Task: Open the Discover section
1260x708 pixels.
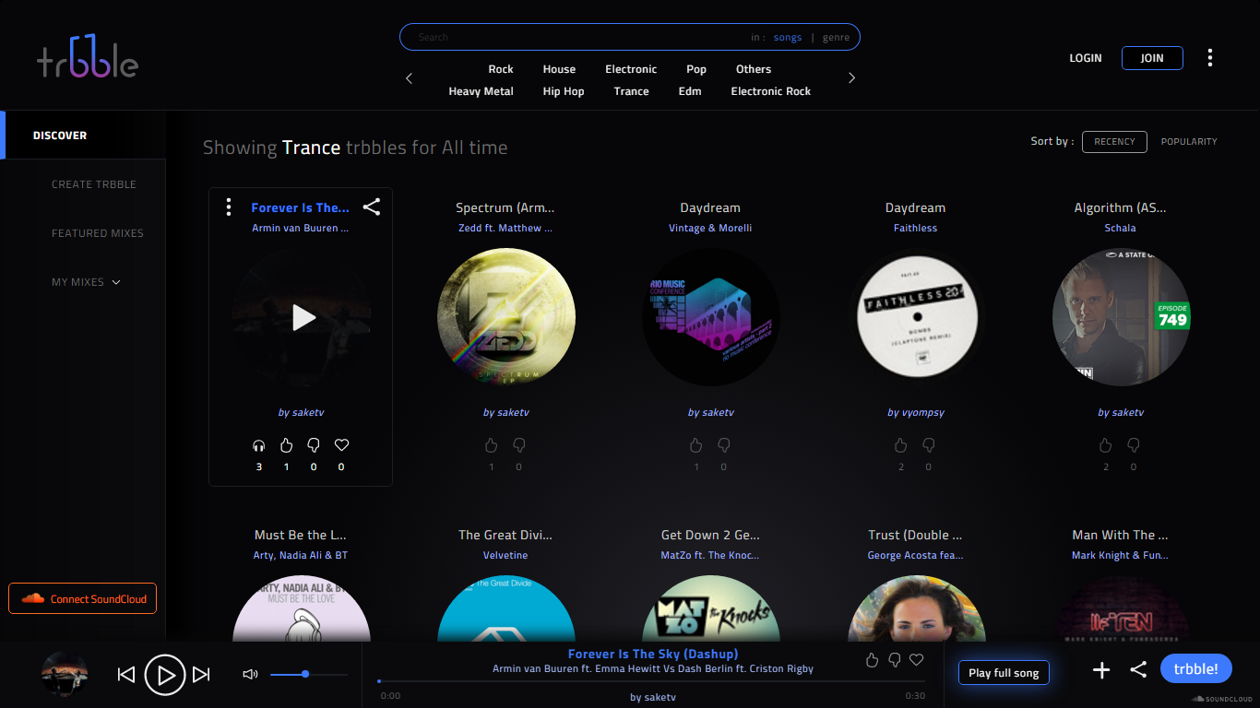Action: click(83, 136)
